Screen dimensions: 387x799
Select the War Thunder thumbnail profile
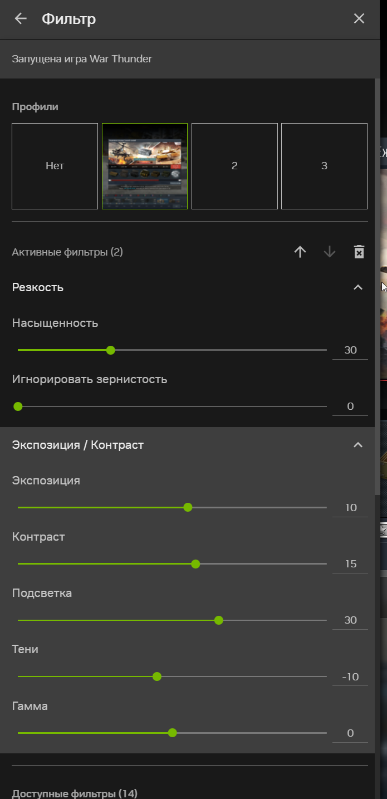(145, 166)
